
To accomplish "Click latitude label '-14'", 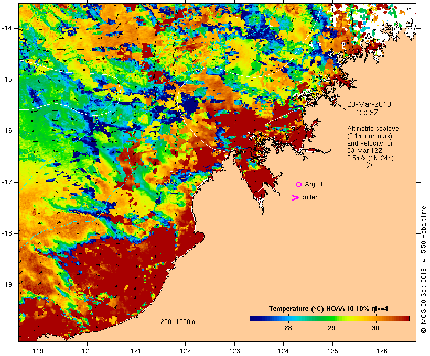I will pyautogui.click(x=7, y=28).
